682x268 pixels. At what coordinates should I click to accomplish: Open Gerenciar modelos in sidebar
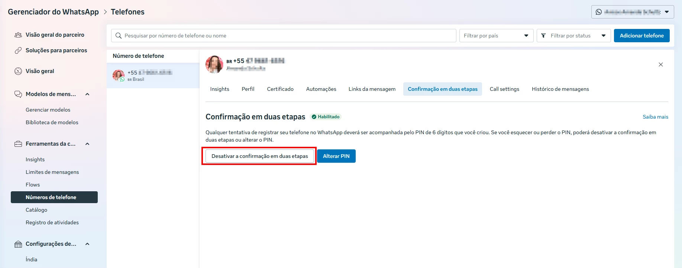tap(48, 110)
